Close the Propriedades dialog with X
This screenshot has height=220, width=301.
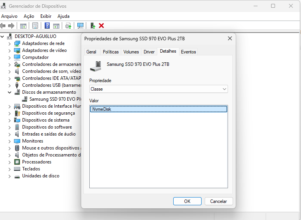230,38
